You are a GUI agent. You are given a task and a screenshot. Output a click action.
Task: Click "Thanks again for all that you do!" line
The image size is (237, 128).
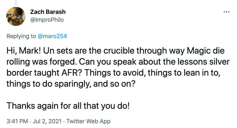(x=68, y=105)
